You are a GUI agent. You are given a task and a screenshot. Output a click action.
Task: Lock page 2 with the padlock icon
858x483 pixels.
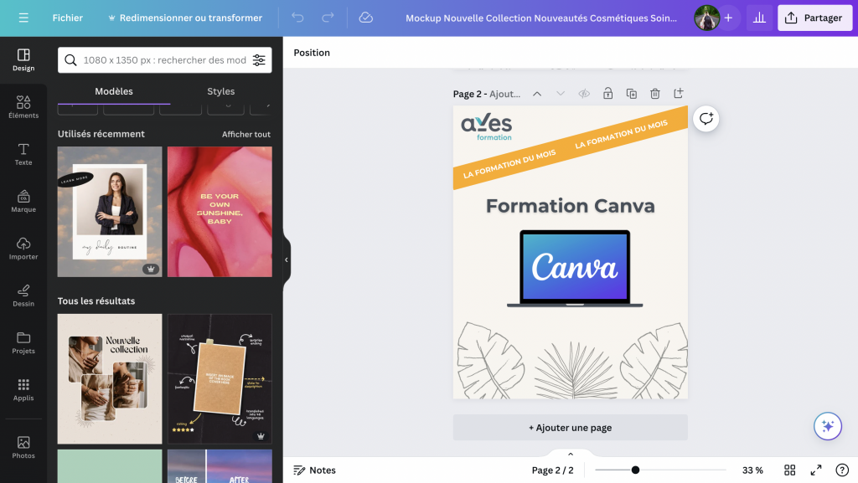(x=607, y=94)
